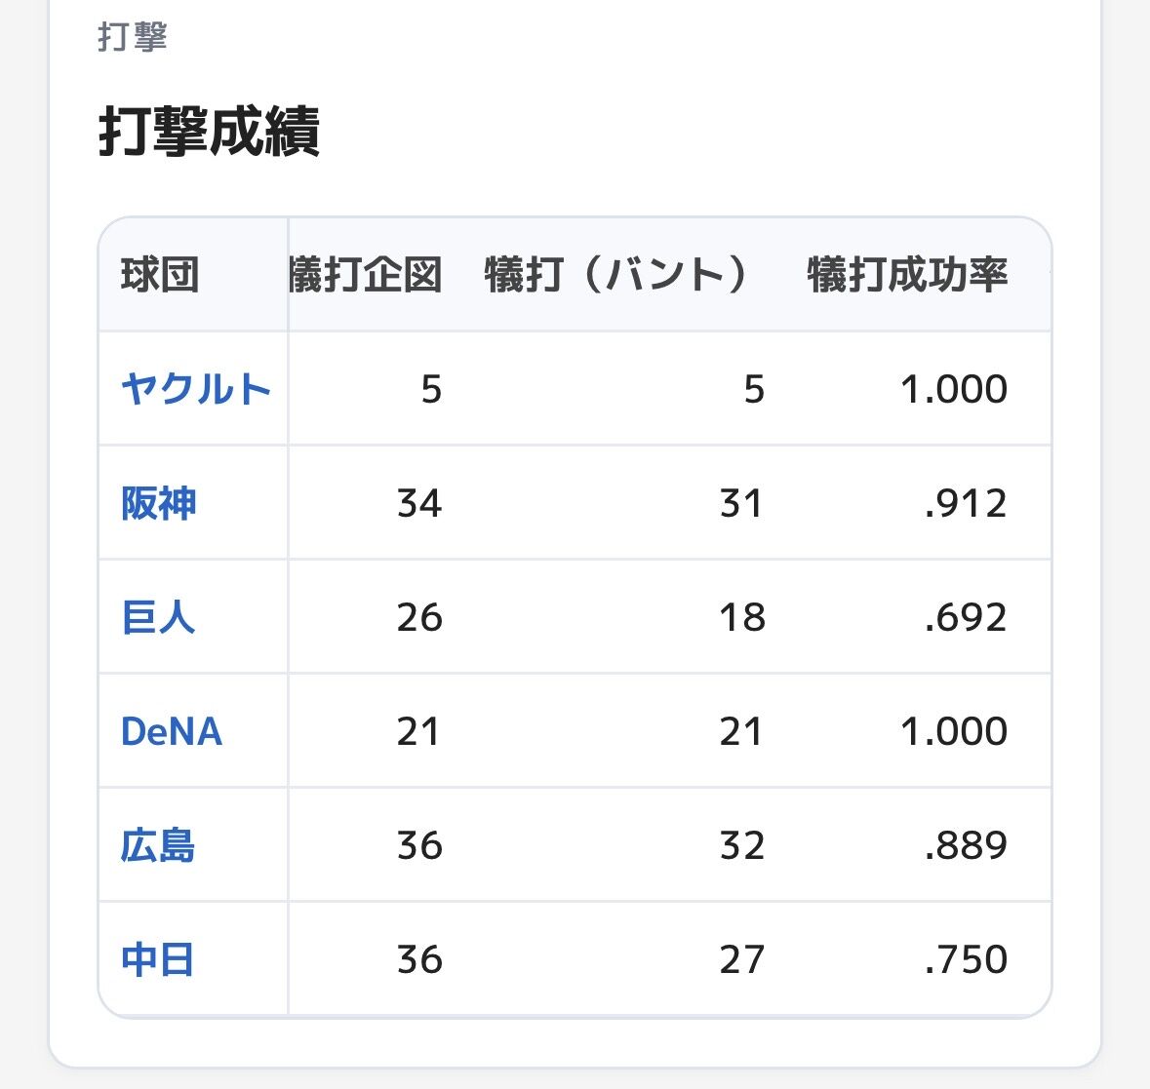
Task: Select 巨人's .692 success rate cell
Action: tap(966, 617)
